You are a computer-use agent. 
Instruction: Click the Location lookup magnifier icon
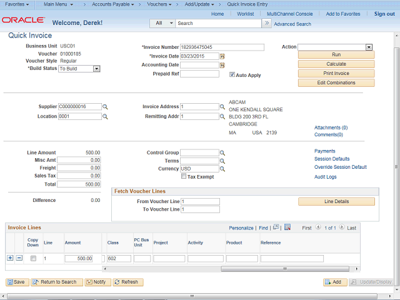click(106, 116)
